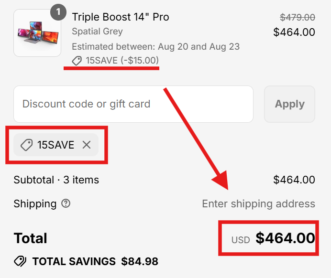Open the Shipping help question-mark icon

66,203
